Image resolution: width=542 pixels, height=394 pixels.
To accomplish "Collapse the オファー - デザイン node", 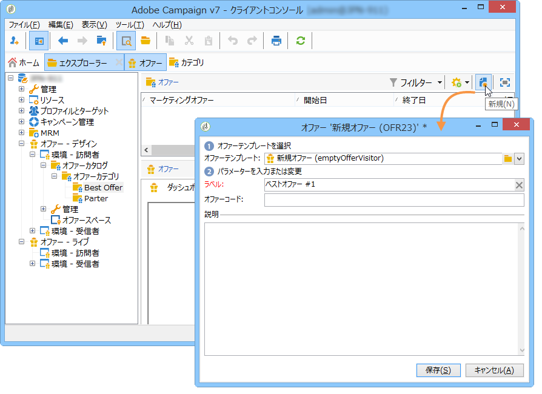I will point(21,144).
